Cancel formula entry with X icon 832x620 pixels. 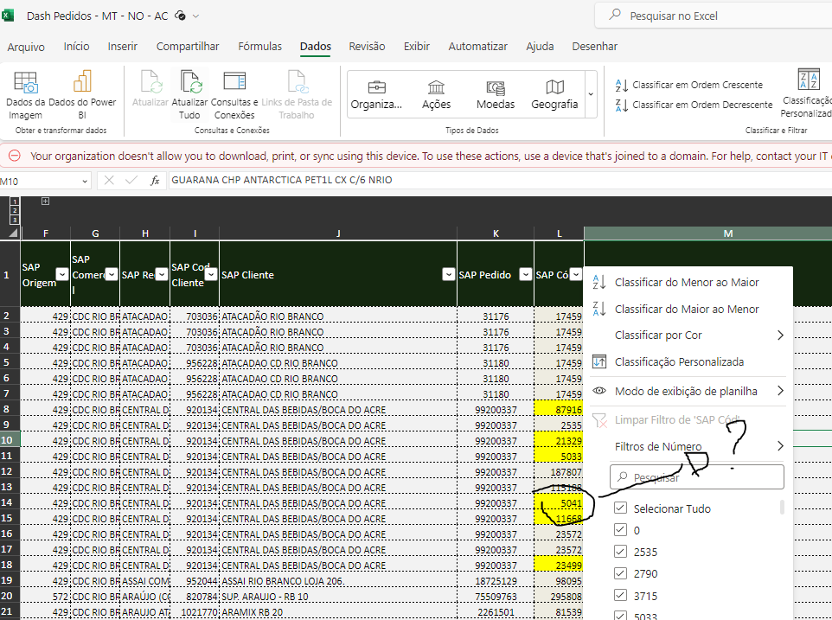pyautogui.click(x=109, y=181)
